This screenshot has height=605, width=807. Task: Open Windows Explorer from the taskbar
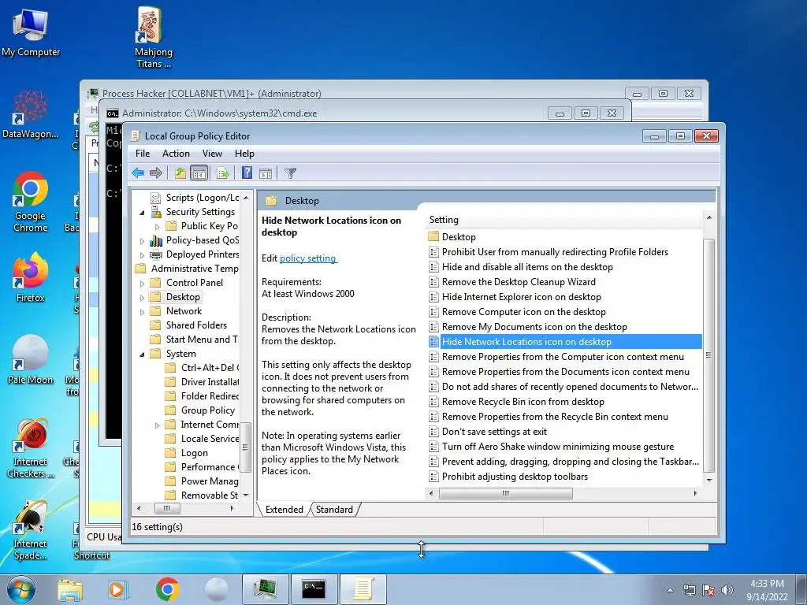pyautogui.click(x=70, y=589)
